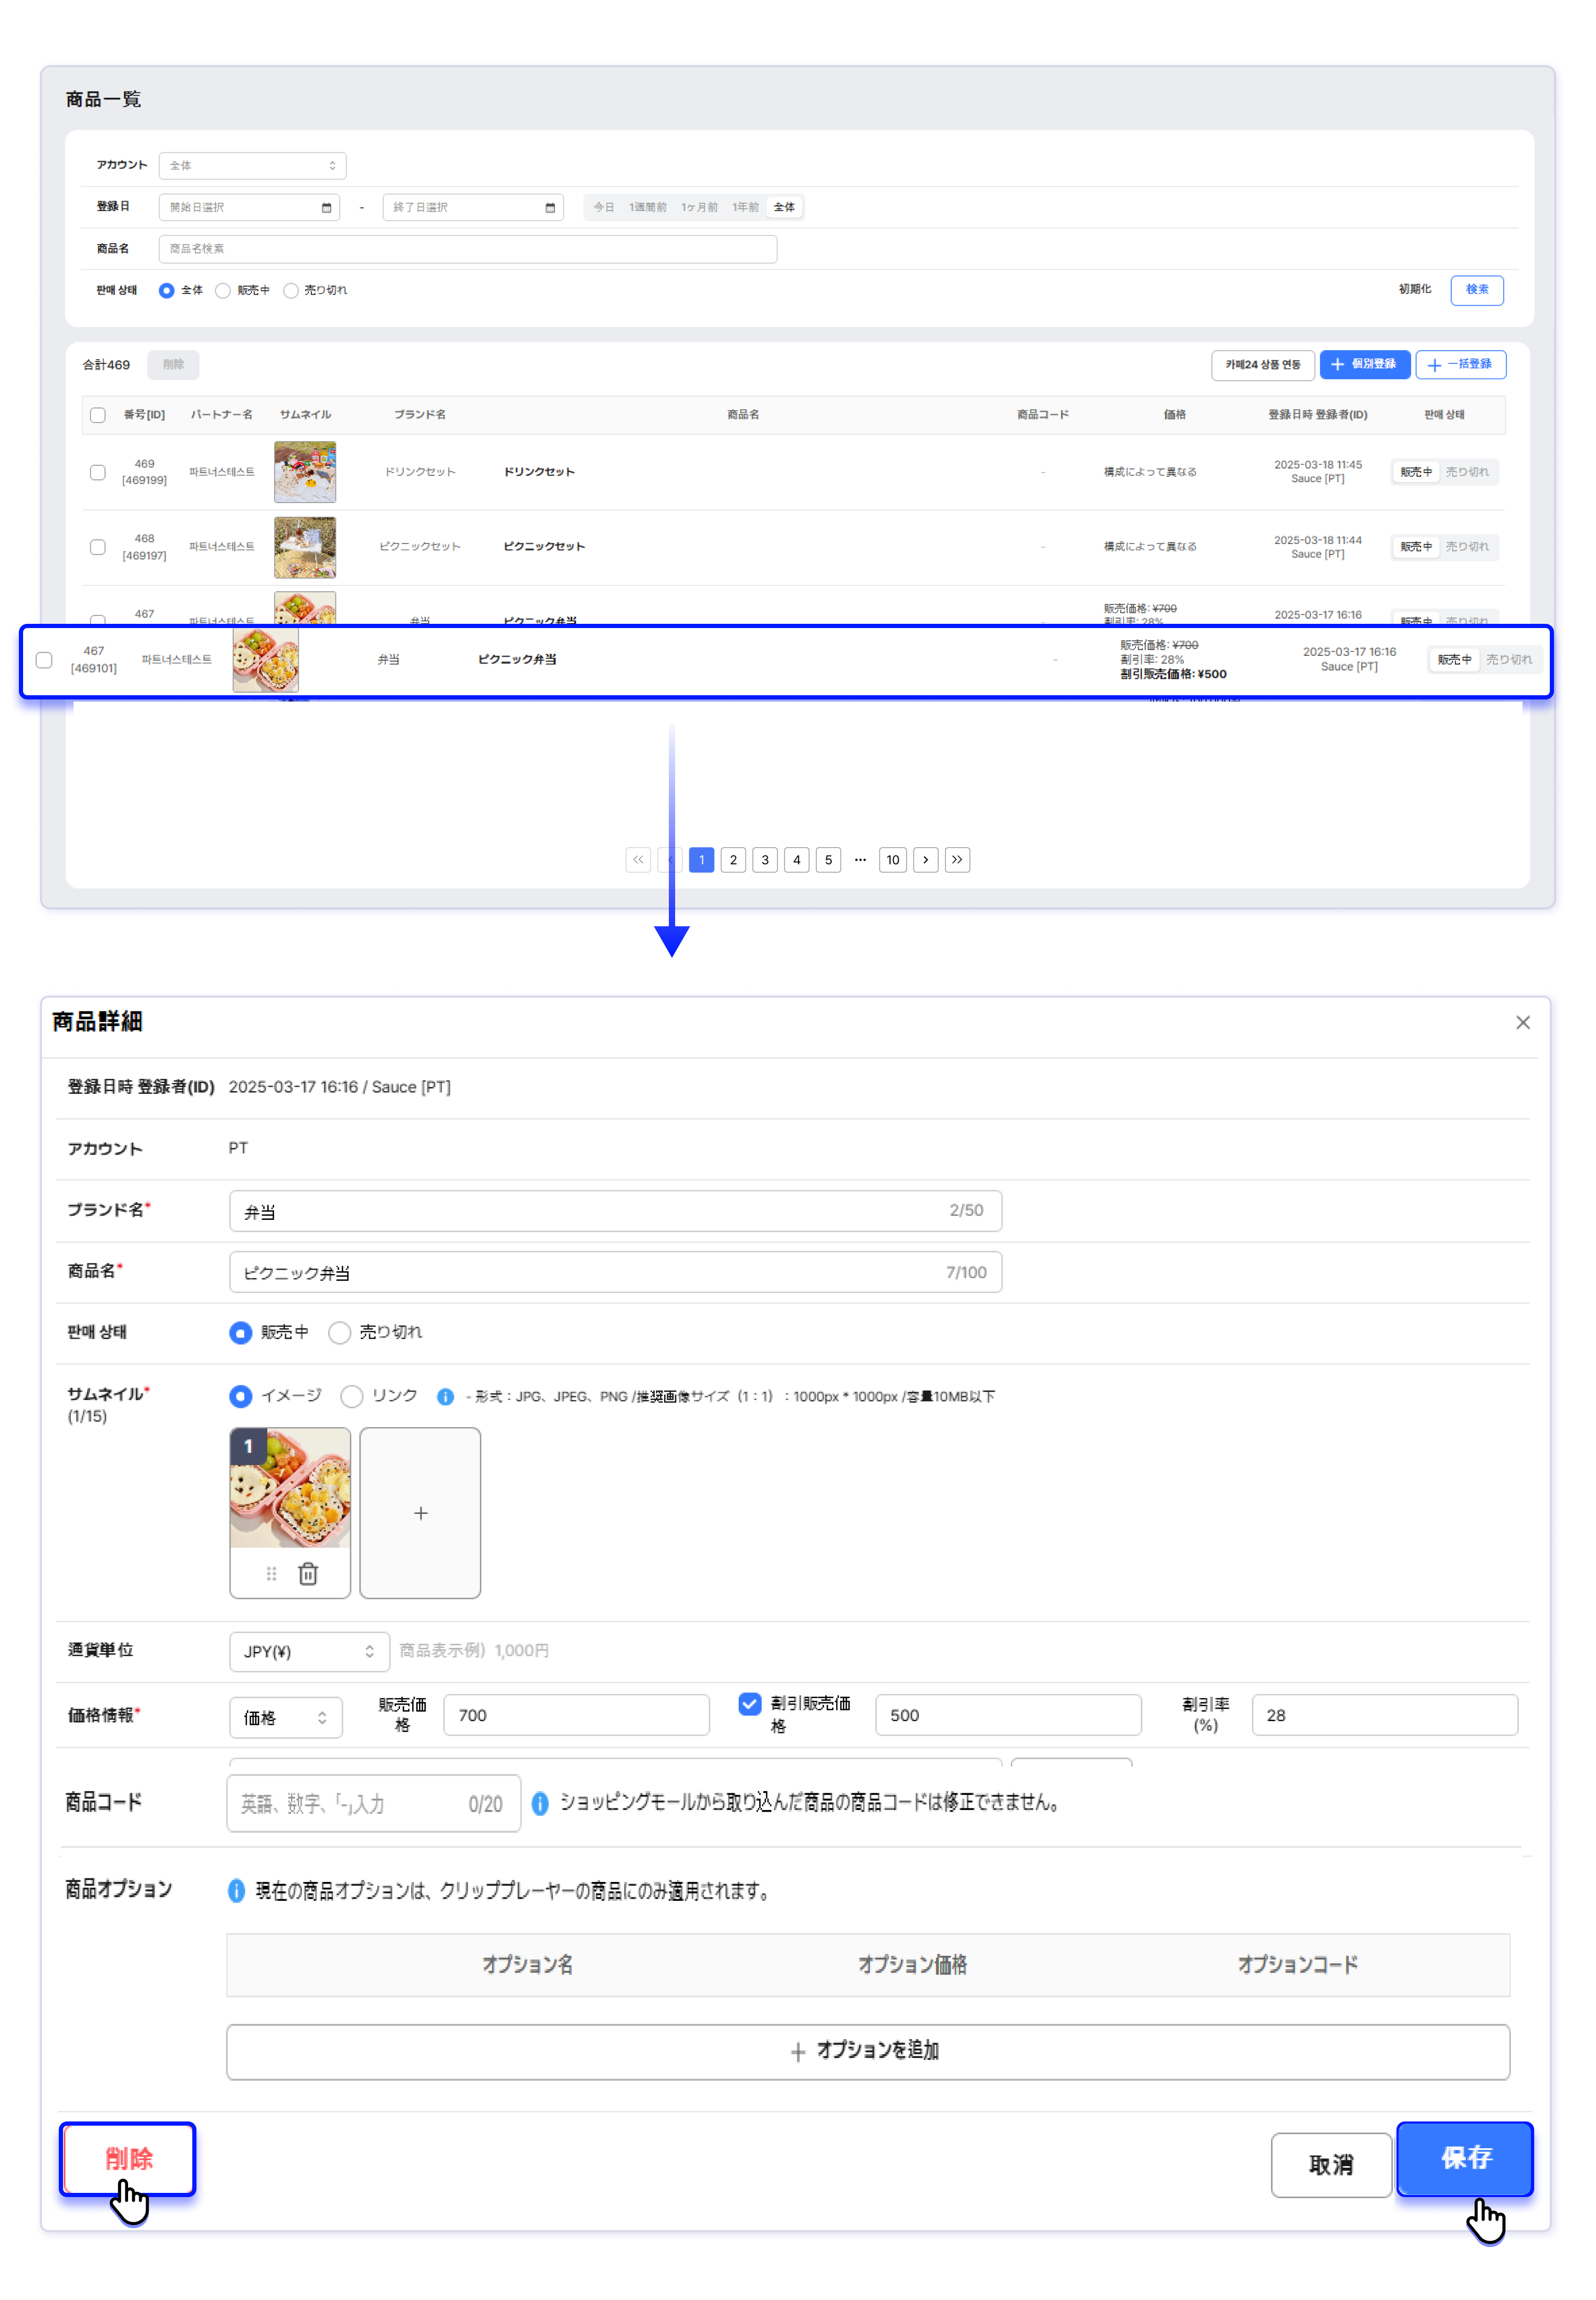Select リンク thumbnail radio option

pos(352,1396)
